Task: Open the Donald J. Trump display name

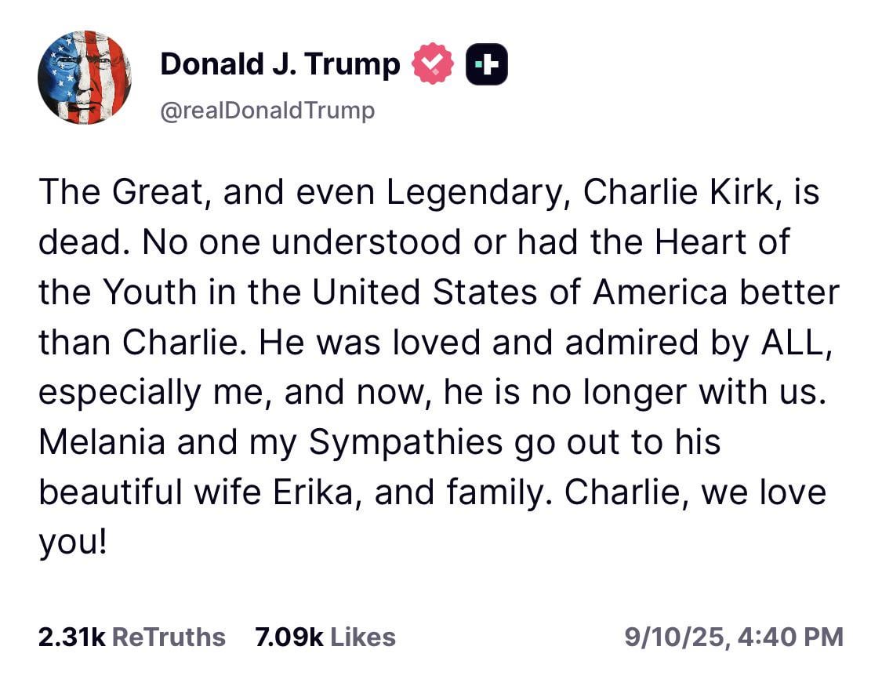Action: pos(280,64)
